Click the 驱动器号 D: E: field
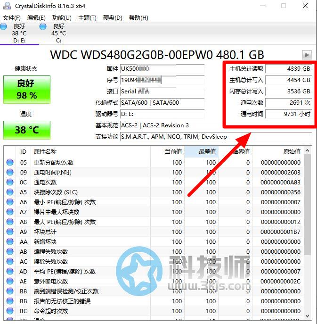Image resolution: width=317 pixels, height=324 pixels. [162, 114]
